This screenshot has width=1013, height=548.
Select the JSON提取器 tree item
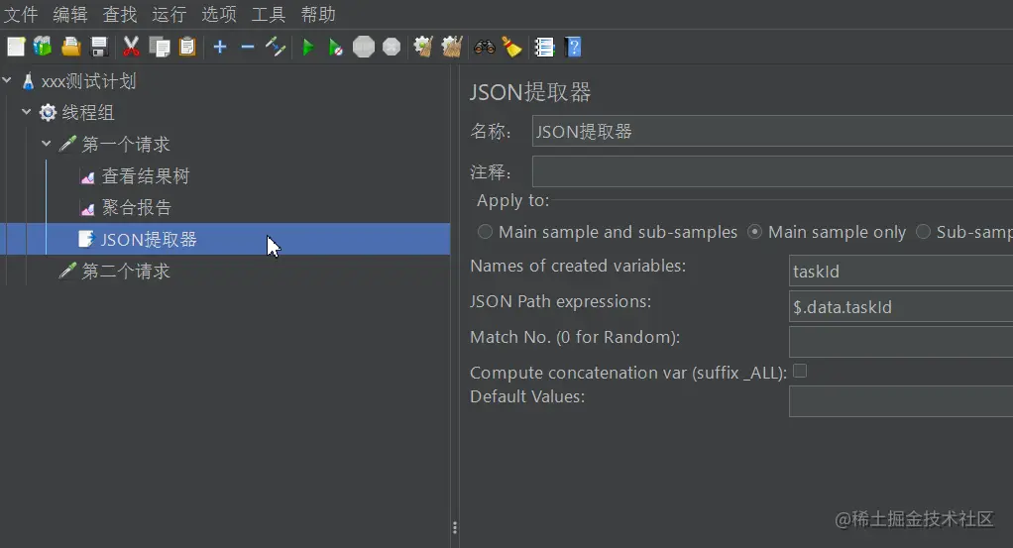coord(149,240)
